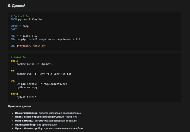The image size is (190, 132).
Task: Click the "COPY . ." instruction
Action: (17, 29)
